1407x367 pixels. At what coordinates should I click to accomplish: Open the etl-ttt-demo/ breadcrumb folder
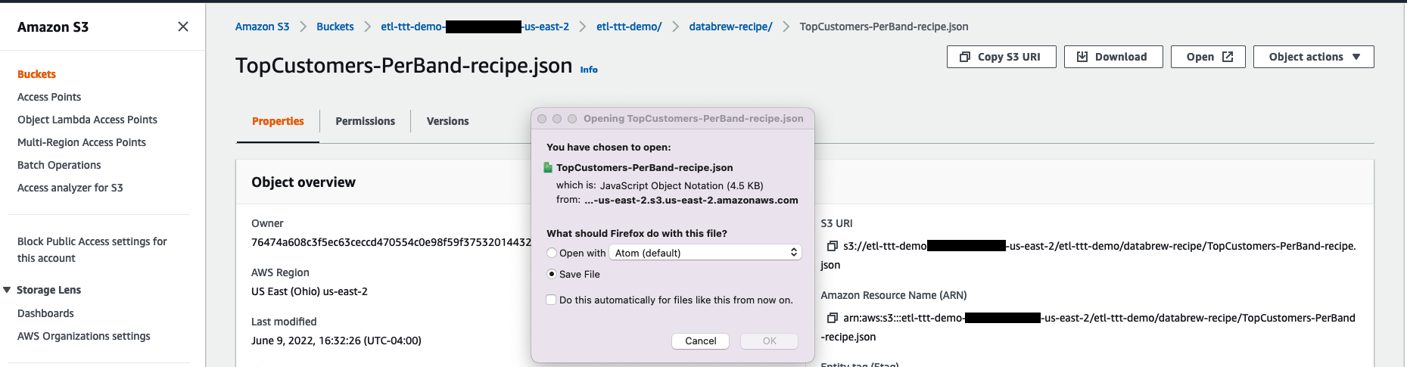629,26
